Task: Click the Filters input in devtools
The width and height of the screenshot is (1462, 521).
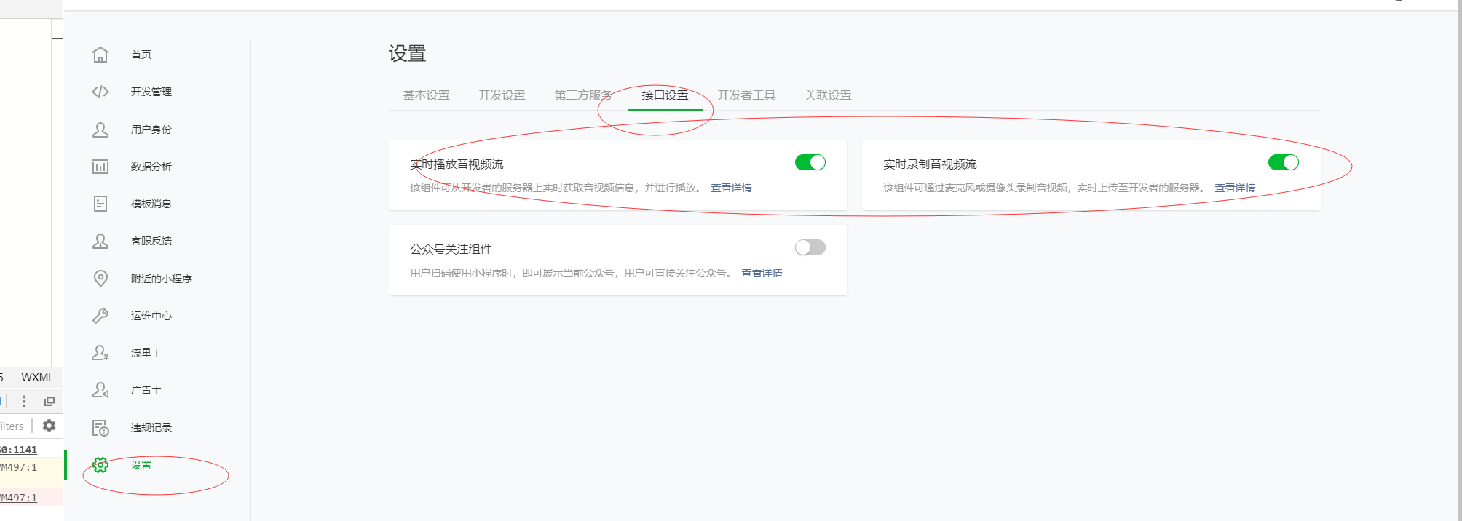Action: click(x=12, y=426)
